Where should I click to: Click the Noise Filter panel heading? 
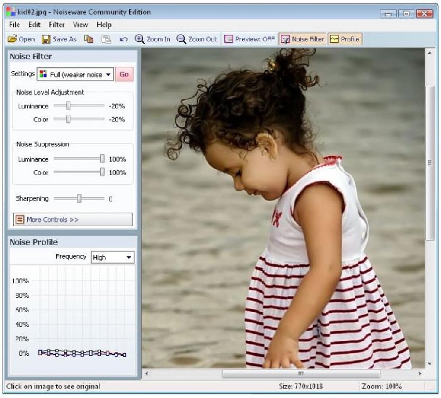(x=31, y=56)
